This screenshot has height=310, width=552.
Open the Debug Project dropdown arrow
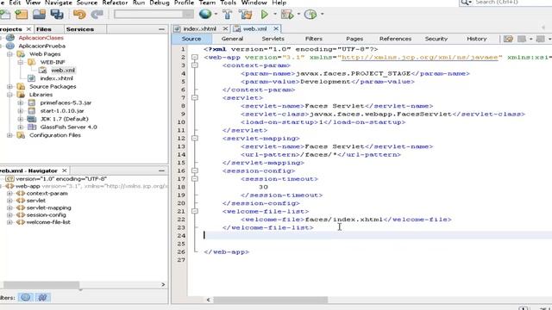click(x=298, y=15)
